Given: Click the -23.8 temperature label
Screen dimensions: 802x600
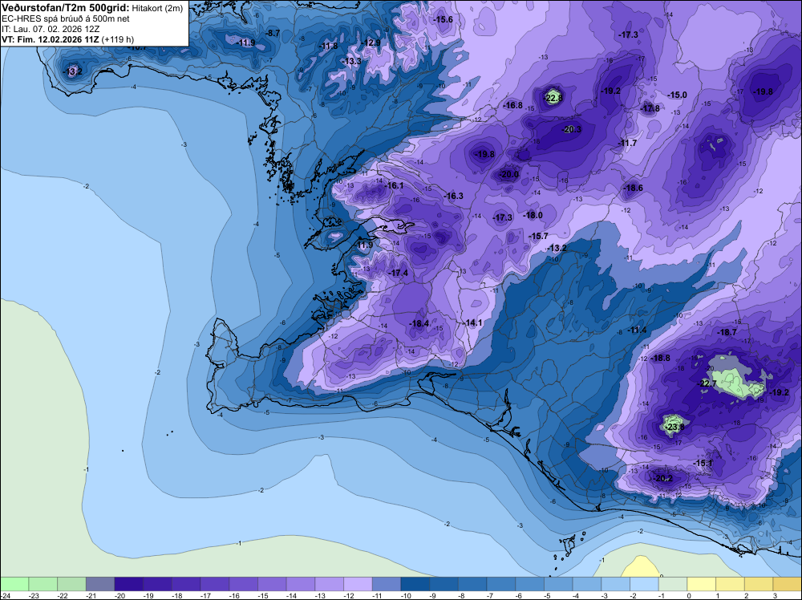Looking at the screenshot, I should (674, 427).
